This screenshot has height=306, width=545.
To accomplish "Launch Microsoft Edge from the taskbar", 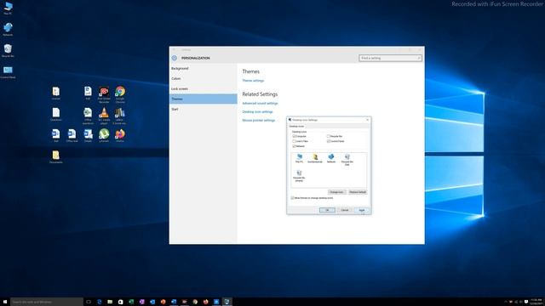I will tap(100, 302).
